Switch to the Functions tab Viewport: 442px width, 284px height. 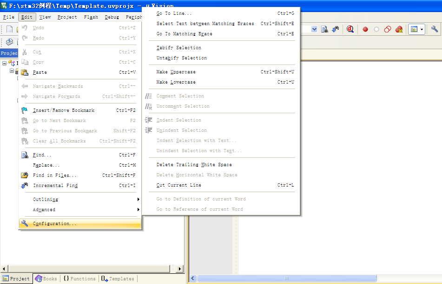(79, 278)
